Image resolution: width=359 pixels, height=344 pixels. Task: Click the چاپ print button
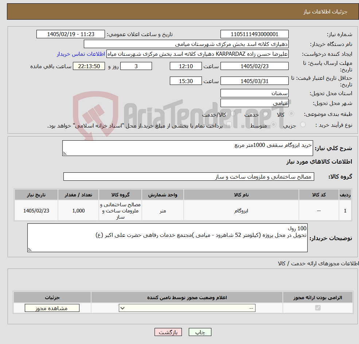[200, 332]
